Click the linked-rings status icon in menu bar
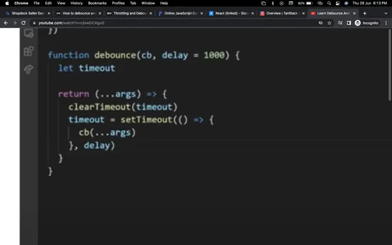392x245 pixels. click(320, 3)
